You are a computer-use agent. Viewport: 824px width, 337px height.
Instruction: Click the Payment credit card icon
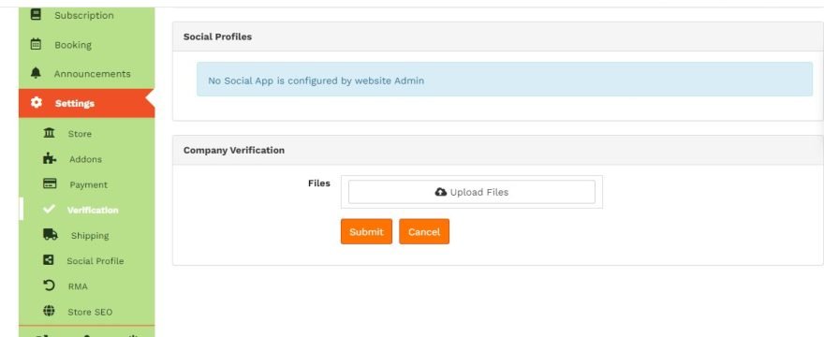point(50,184)
